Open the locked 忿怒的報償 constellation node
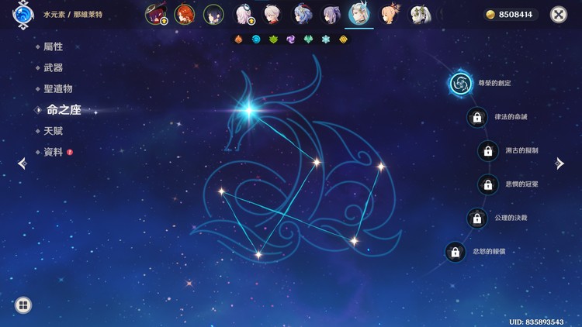Image resolution: width=582 pixels, height=327 pixels. [x=456, y=252]
